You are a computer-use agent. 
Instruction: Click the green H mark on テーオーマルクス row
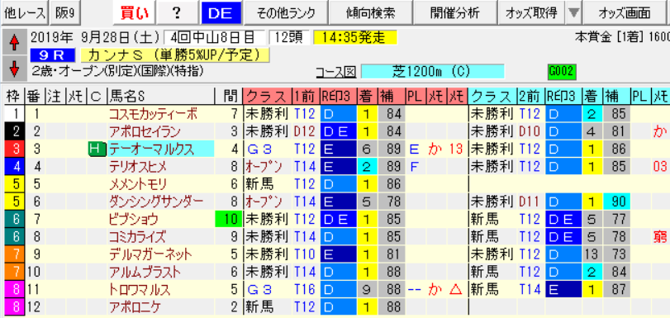tap(97, 149)
